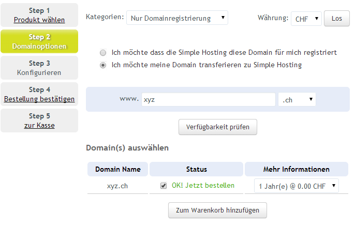The width and height of the screenshot is (355, 226).
Task: Expand the Kategorien dropdown
Action: [x=177, y=18]
